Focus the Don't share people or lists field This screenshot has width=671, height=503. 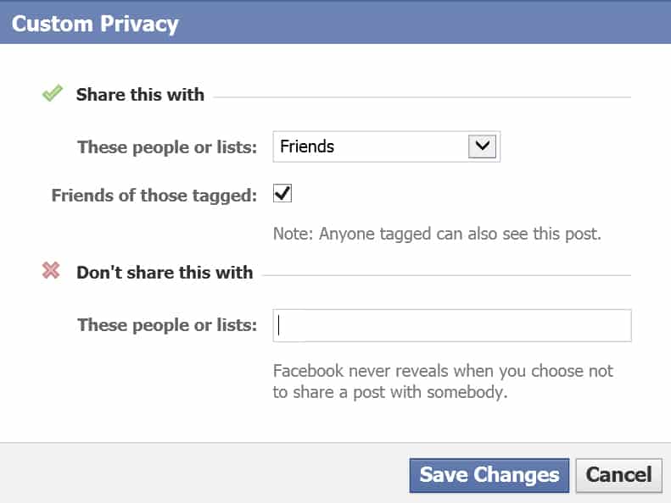451,325
